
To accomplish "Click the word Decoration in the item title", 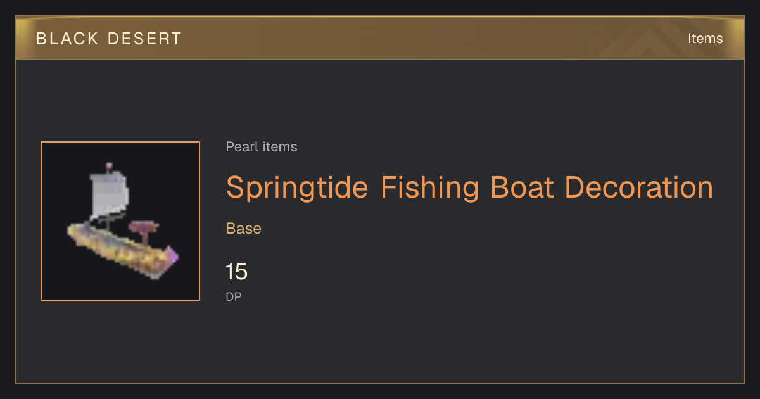I will (x=638, y=187).
